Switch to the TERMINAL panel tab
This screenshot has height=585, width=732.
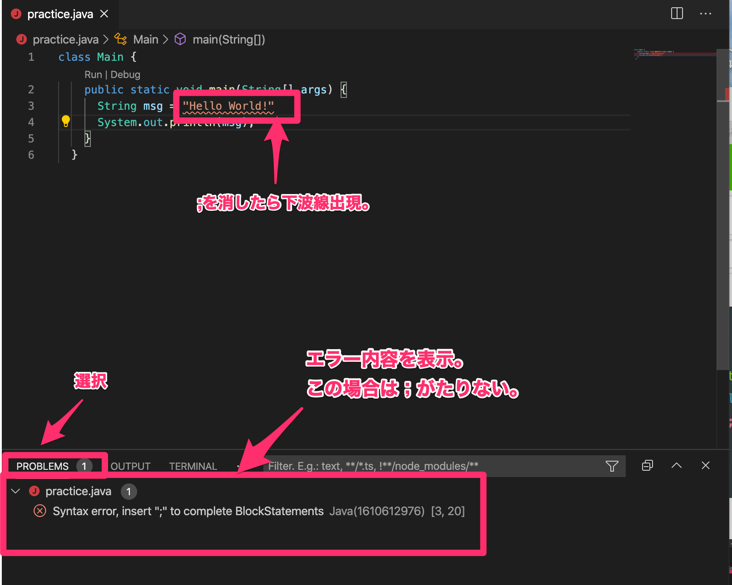193,466
